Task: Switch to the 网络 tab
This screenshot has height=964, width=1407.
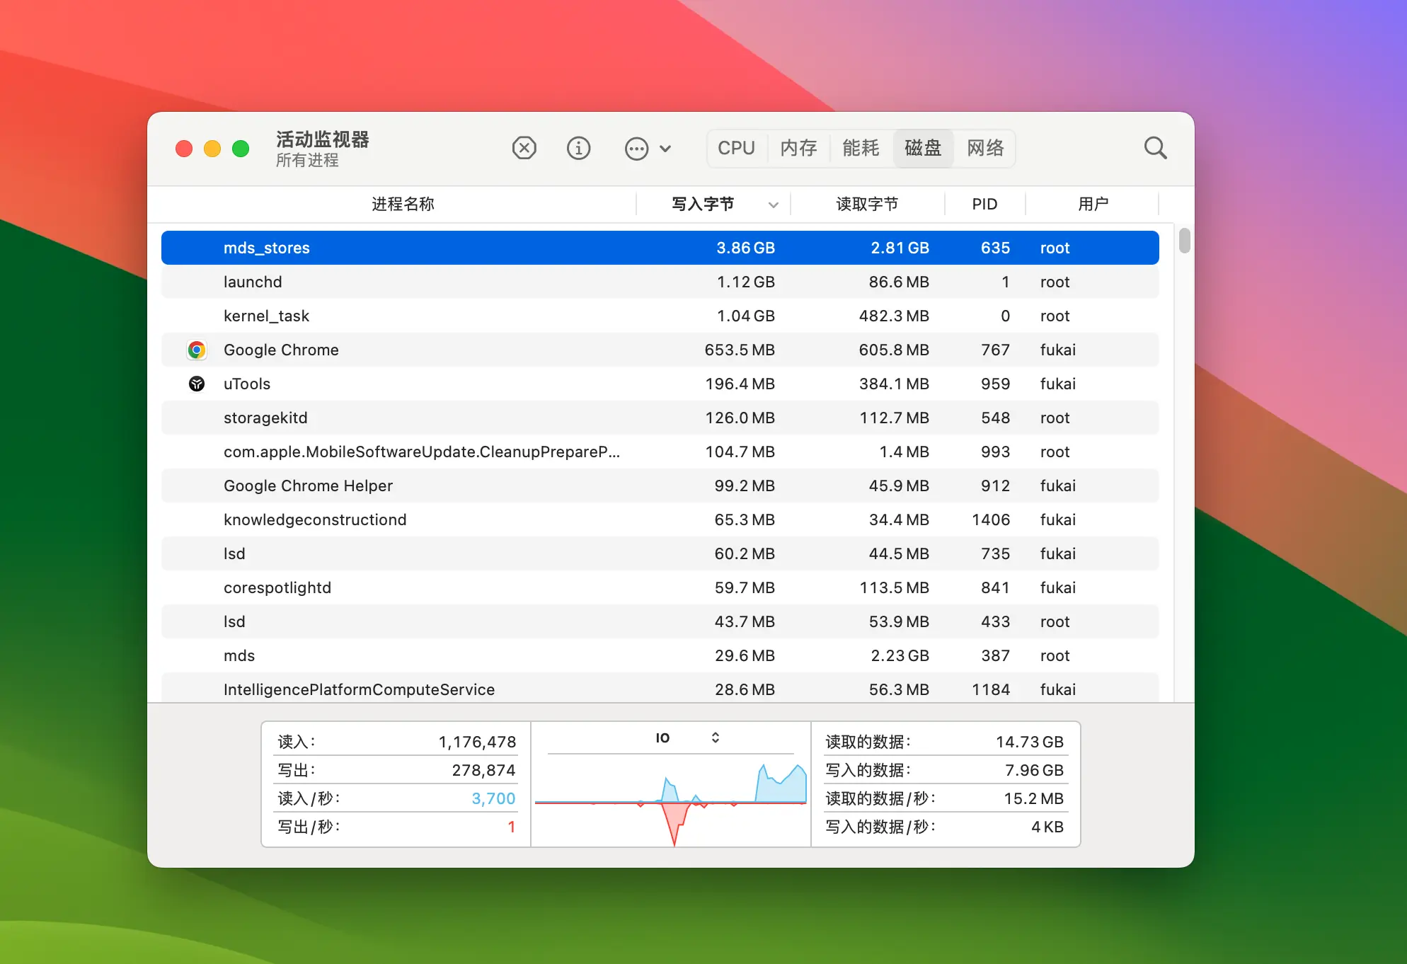Action: click(x=984, y=148)
